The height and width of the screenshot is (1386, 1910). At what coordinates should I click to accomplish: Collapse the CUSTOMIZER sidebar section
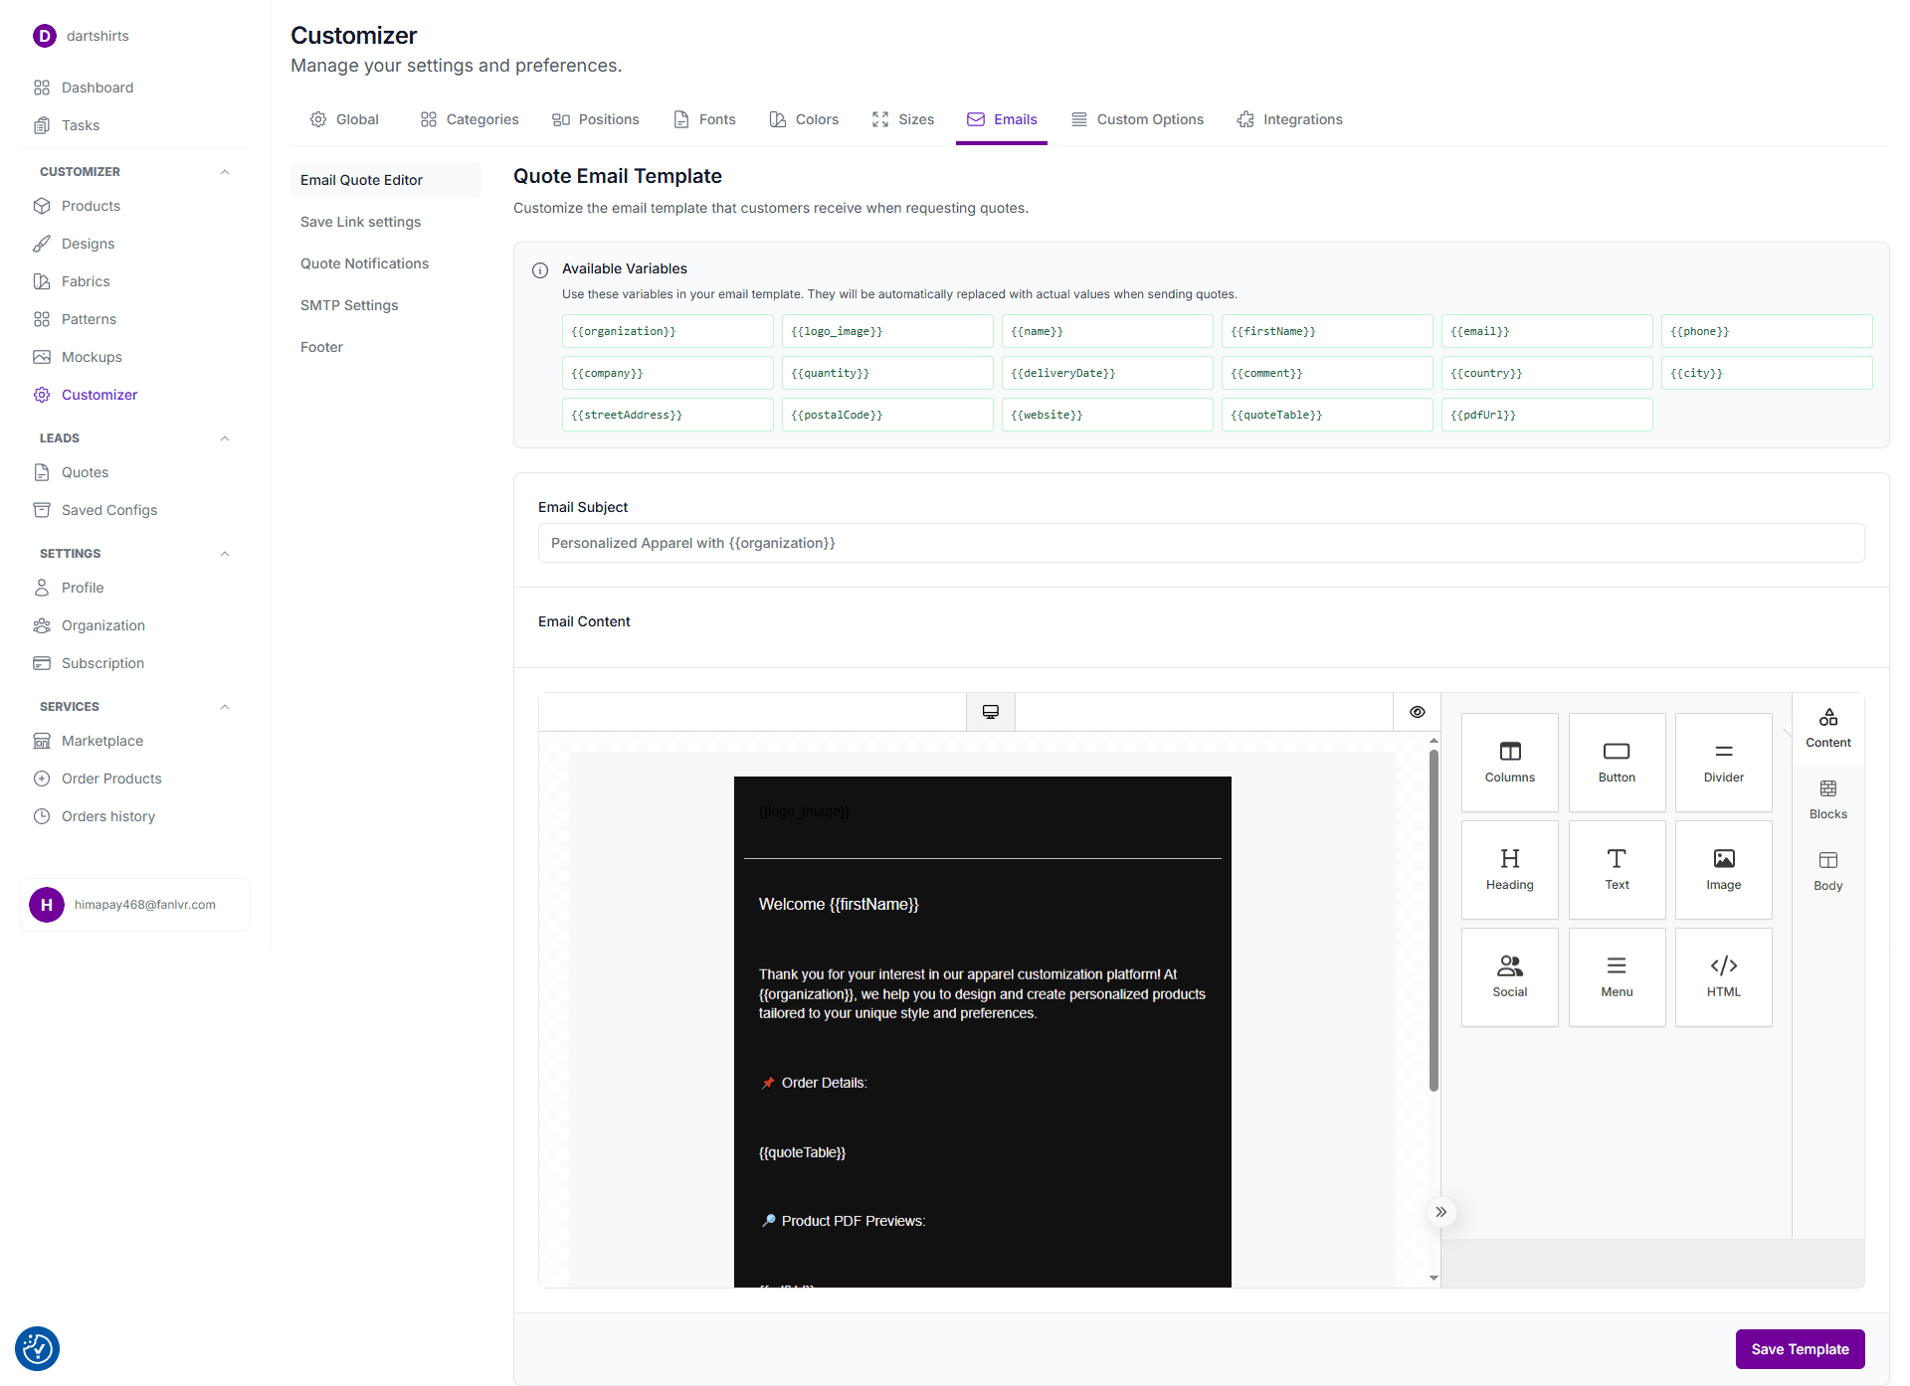(x=225, y=171)
